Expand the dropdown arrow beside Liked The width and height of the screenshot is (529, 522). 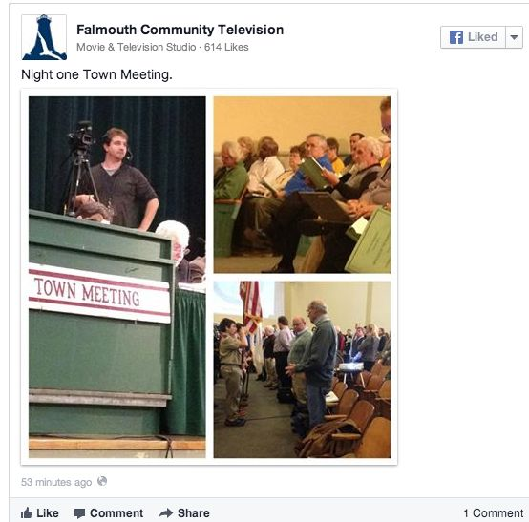click(x=514, y=37)
